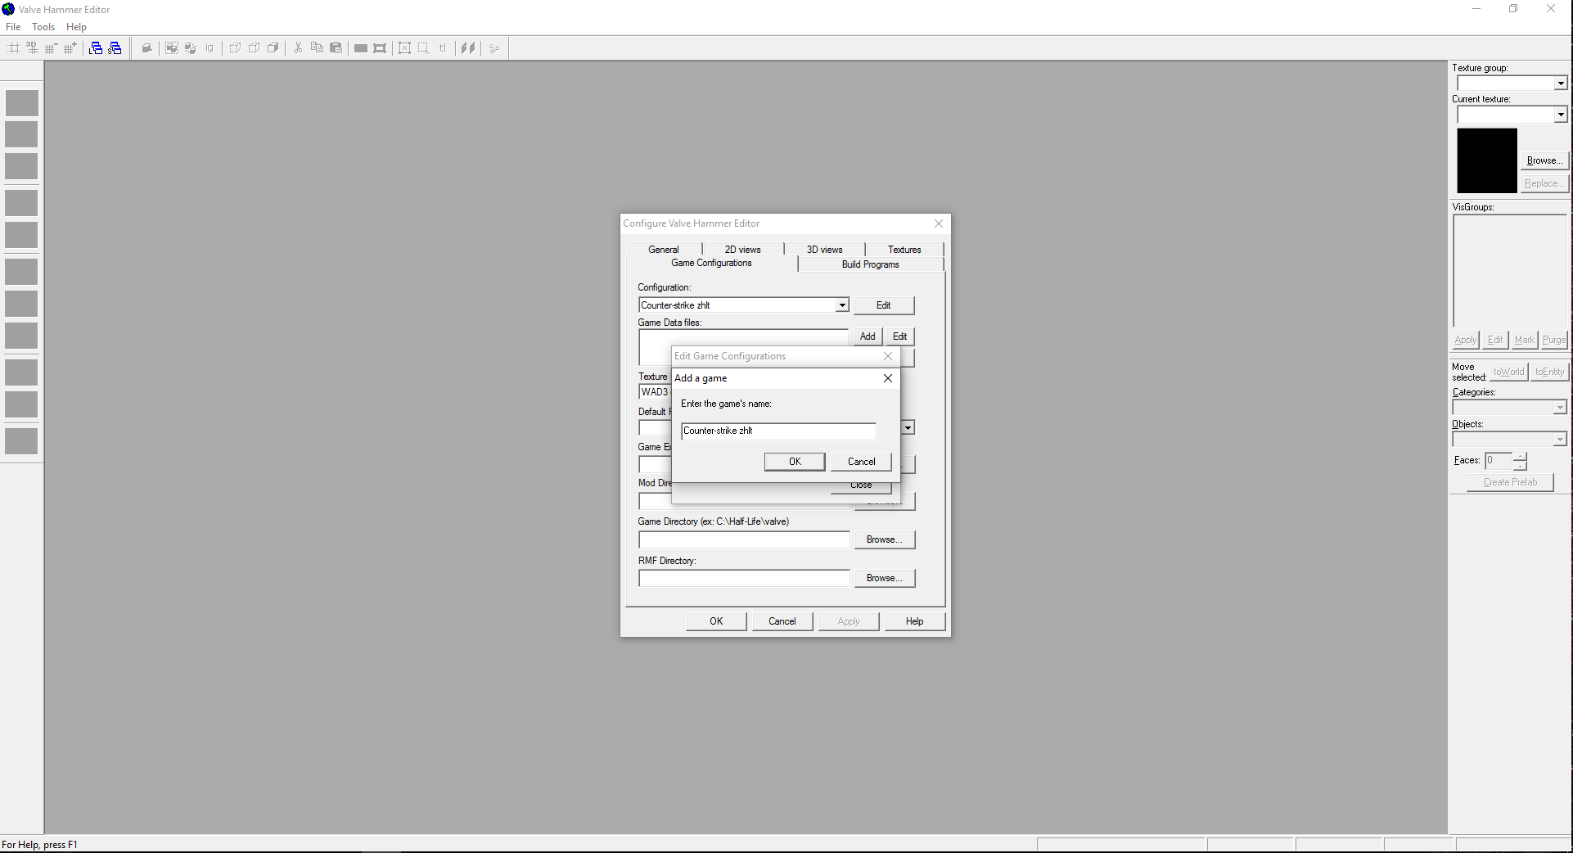The width and height of the screenshot is (1573, 853).
Task: Click the dashed selection box toolbar icon
Action: tap(423, 48)
